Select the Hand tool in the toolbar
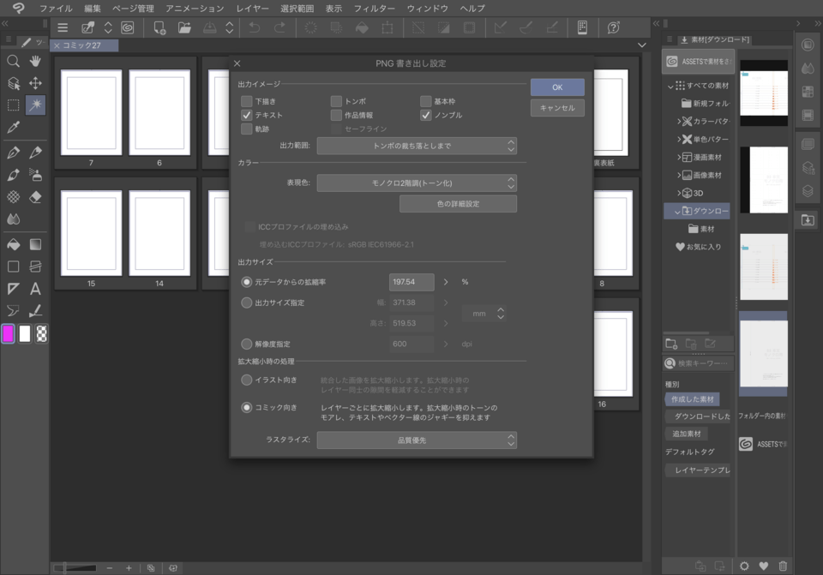This screenshot has width=823, height=575. click(36, 61)
